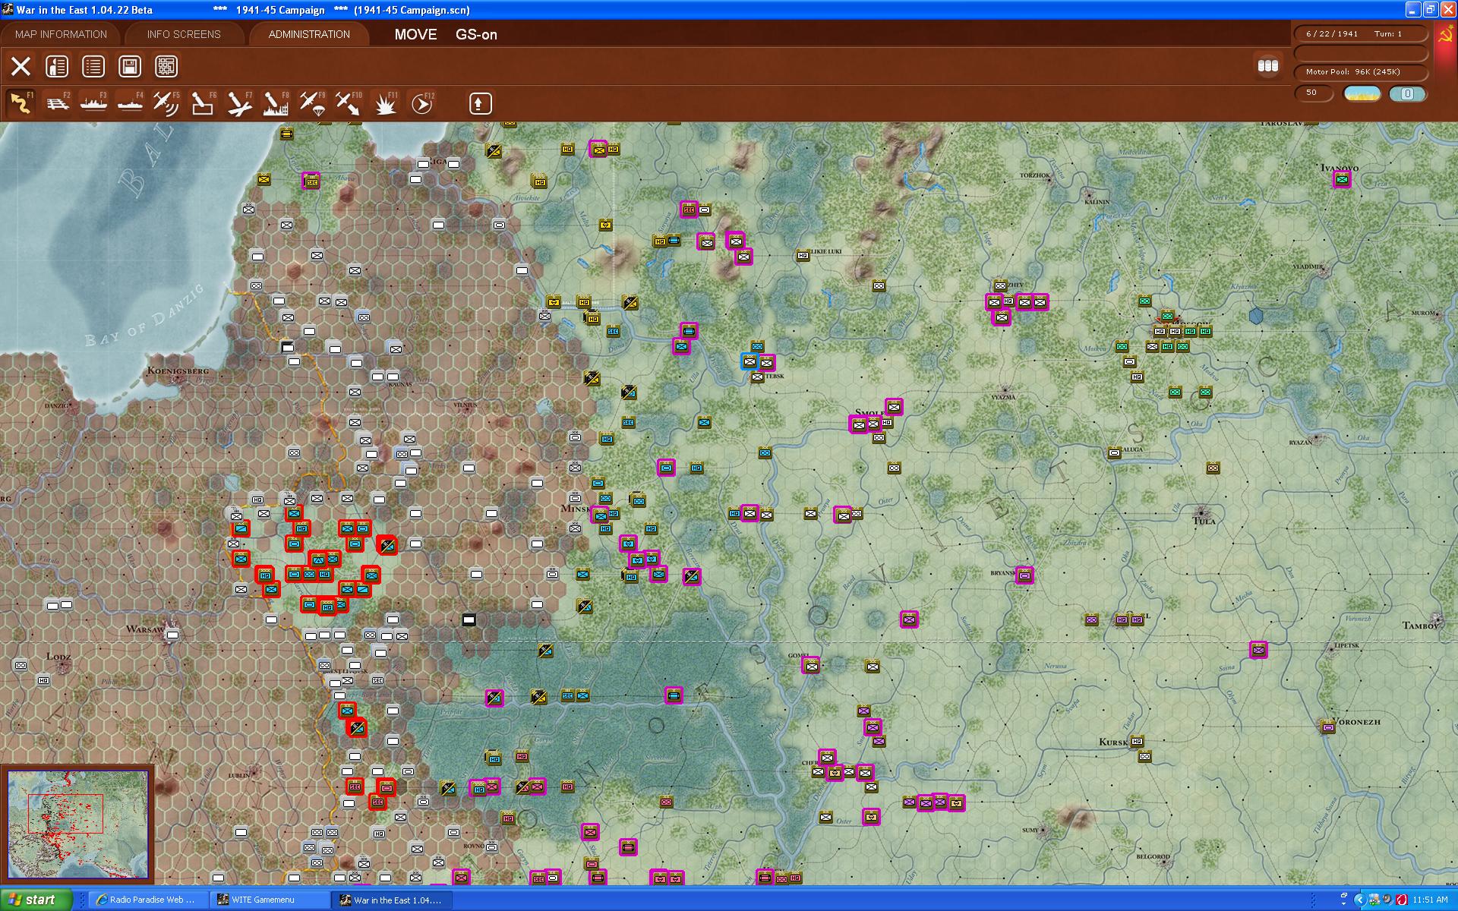Click the minimap overview thumbnail
Image resolution: width=1458 pixels, height=911 pixels.
[x=78, y=824]
